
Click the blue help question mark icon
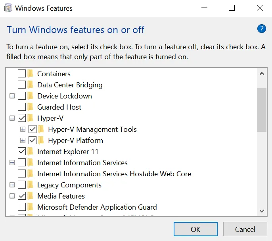[x=261, y=29]
